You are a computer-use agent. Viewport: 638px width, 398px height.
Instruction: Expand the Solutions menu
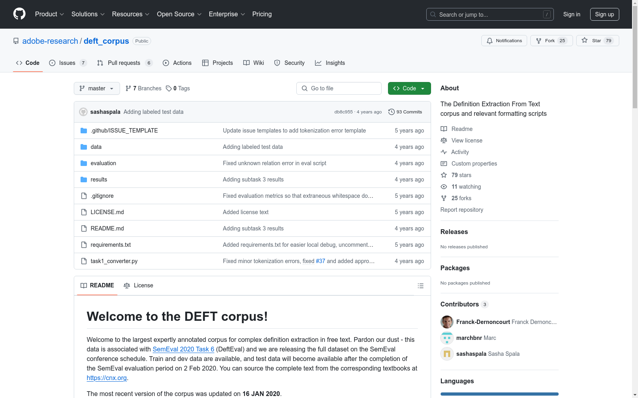(x=88, y=14)
